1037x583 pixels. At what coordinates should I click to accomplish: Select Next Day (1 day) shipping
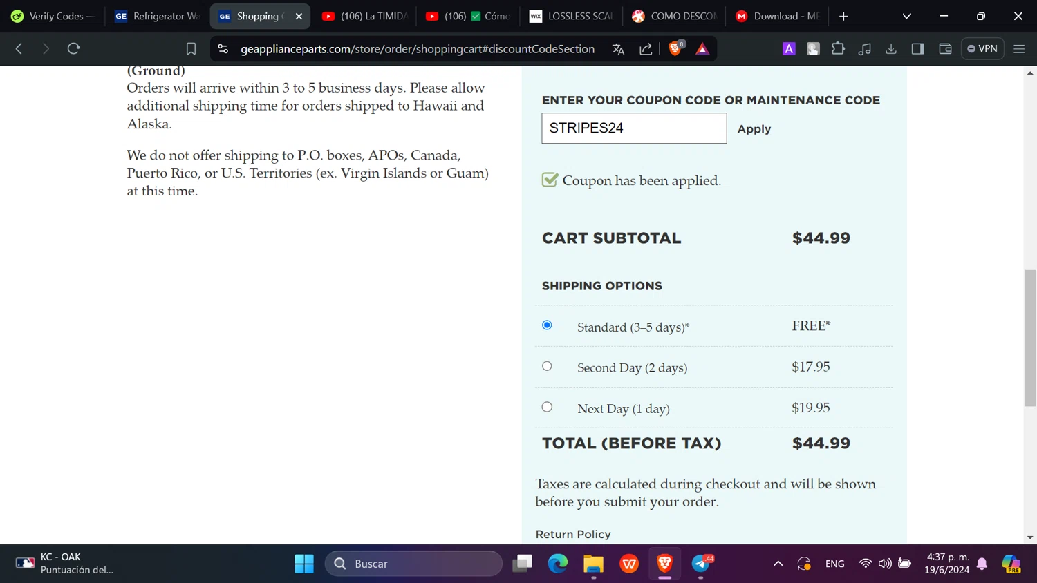click(x=547, y=407)
